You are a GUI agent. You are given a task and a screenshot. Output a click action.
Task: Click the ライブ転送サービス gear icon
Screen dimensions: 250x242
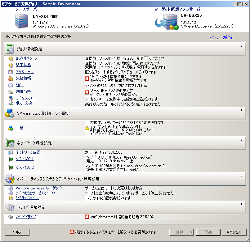point(11,193)
